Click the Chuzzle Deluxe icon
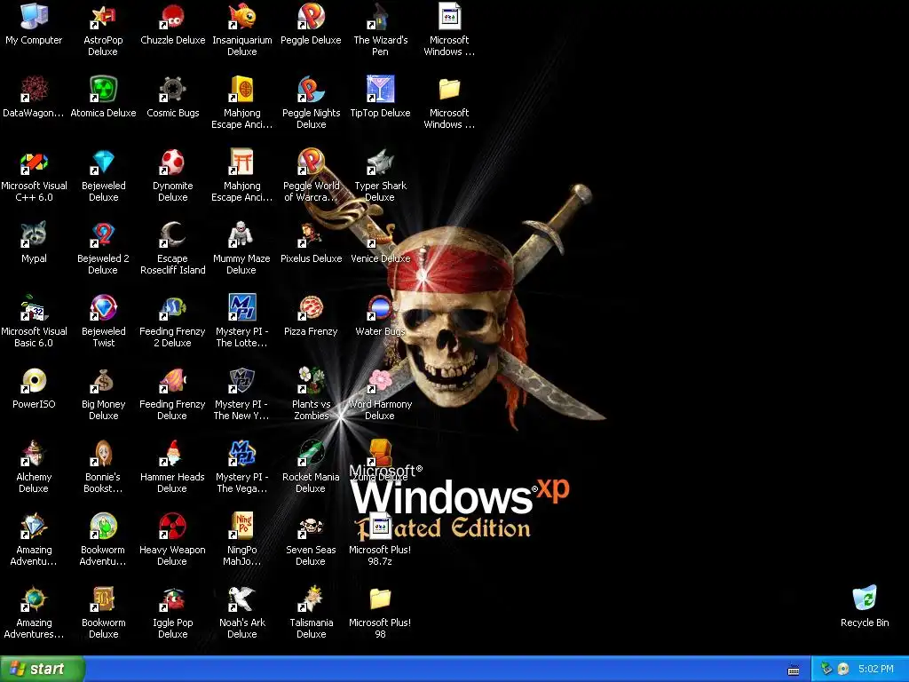The height and width of the screenshot is (682, 909). (173, 17)
